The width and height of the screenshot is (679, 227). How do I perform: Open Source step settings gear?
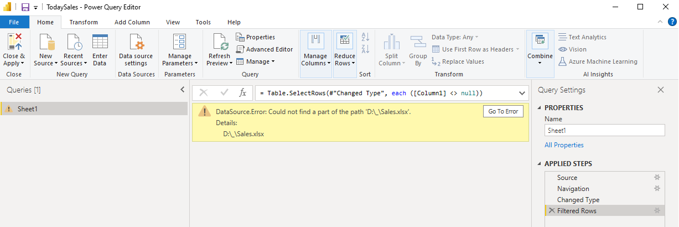coord(657,178)
